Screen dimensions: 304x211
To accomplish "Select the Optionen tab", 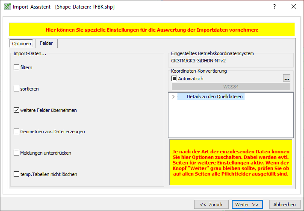I will [21, 44].
